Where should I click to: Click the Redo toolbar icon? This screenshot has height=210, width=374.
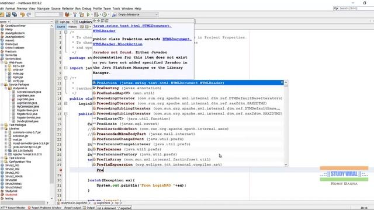[x=29, y=15]
